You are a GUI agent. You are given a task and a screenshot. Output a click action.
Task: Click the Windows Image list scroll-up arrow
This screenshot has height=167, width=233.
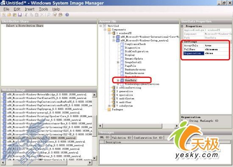94,95
